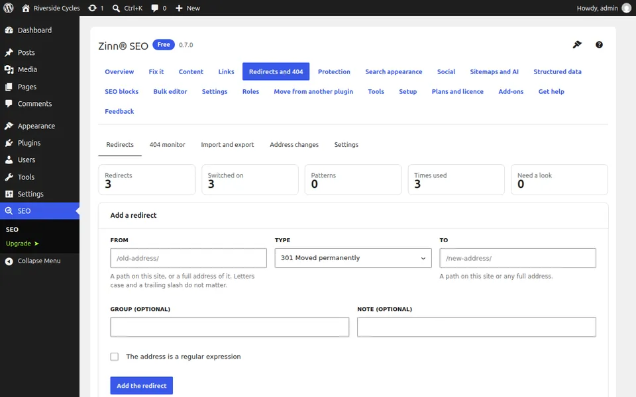Click the admin avatar icon
Screen dimensions: 636x397
click(x=627, y=8)
